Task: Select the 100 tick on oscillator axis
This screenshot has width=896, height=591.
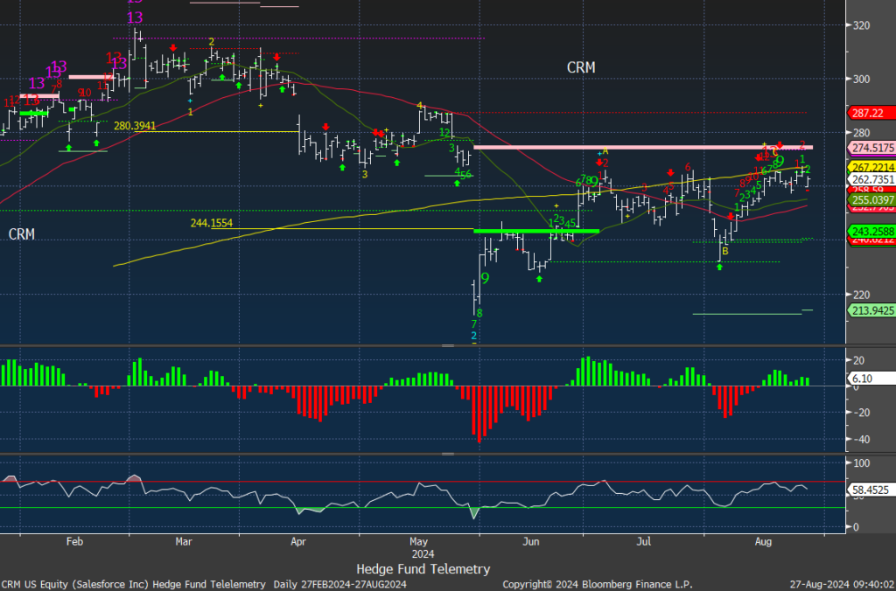Action: (861, 462)
